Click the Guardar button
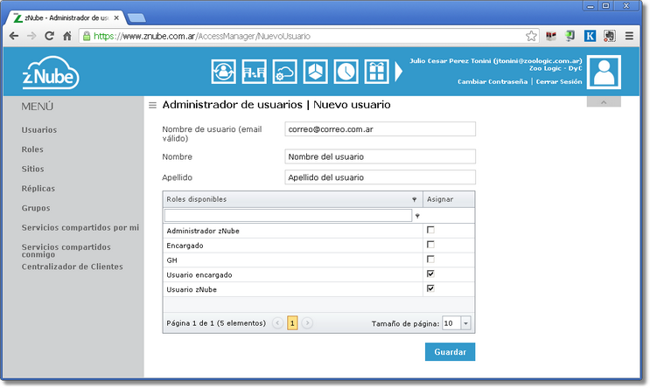 click(x=450, y=352)
